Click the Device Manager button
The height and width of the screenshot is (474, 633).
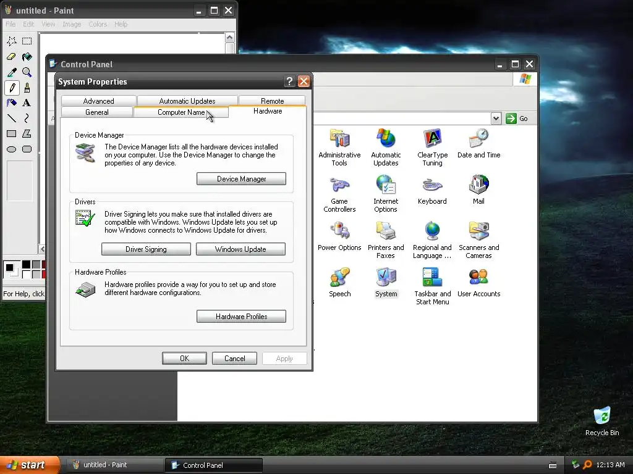242,179
